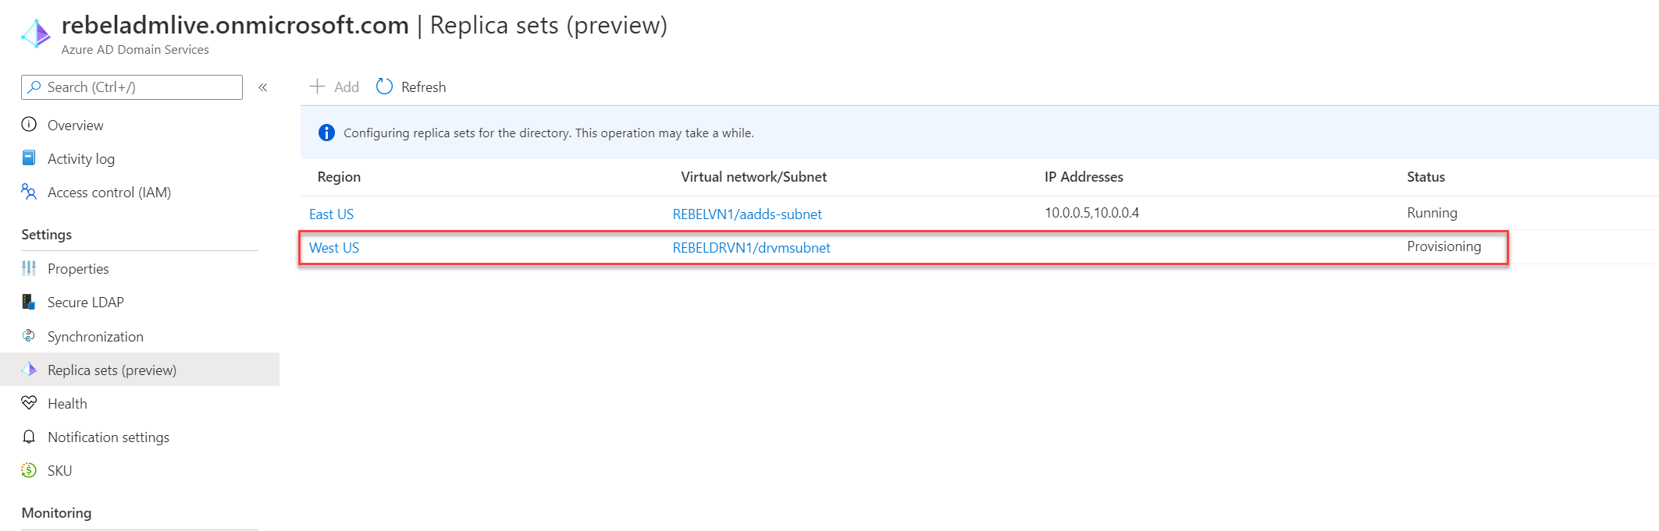Open the Properties settings page
1659x531 pixels.
[x=78, y=269]
